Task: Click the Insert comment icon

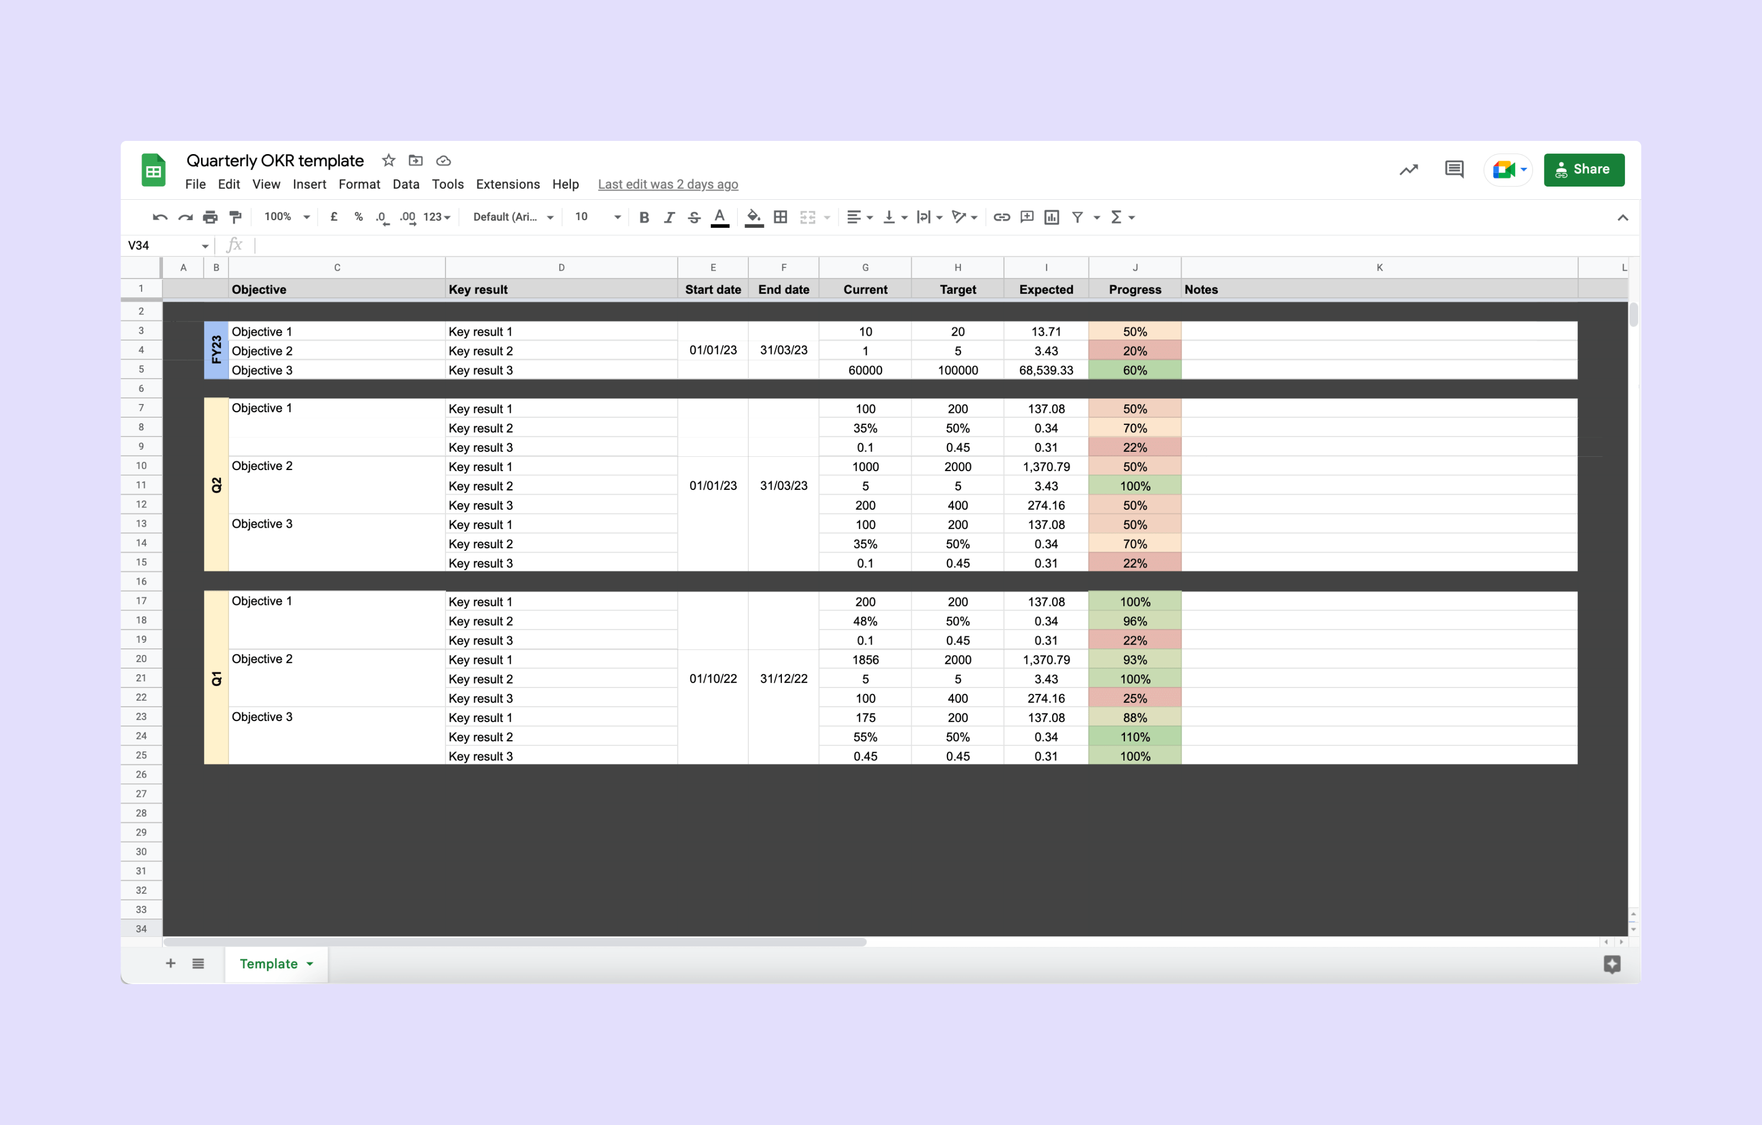Action: click(1026, 217)
